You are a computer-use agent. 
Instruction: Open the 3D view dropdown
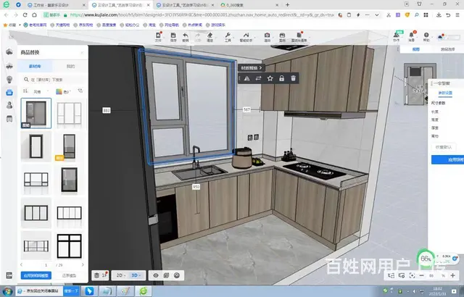click(136, 275)
